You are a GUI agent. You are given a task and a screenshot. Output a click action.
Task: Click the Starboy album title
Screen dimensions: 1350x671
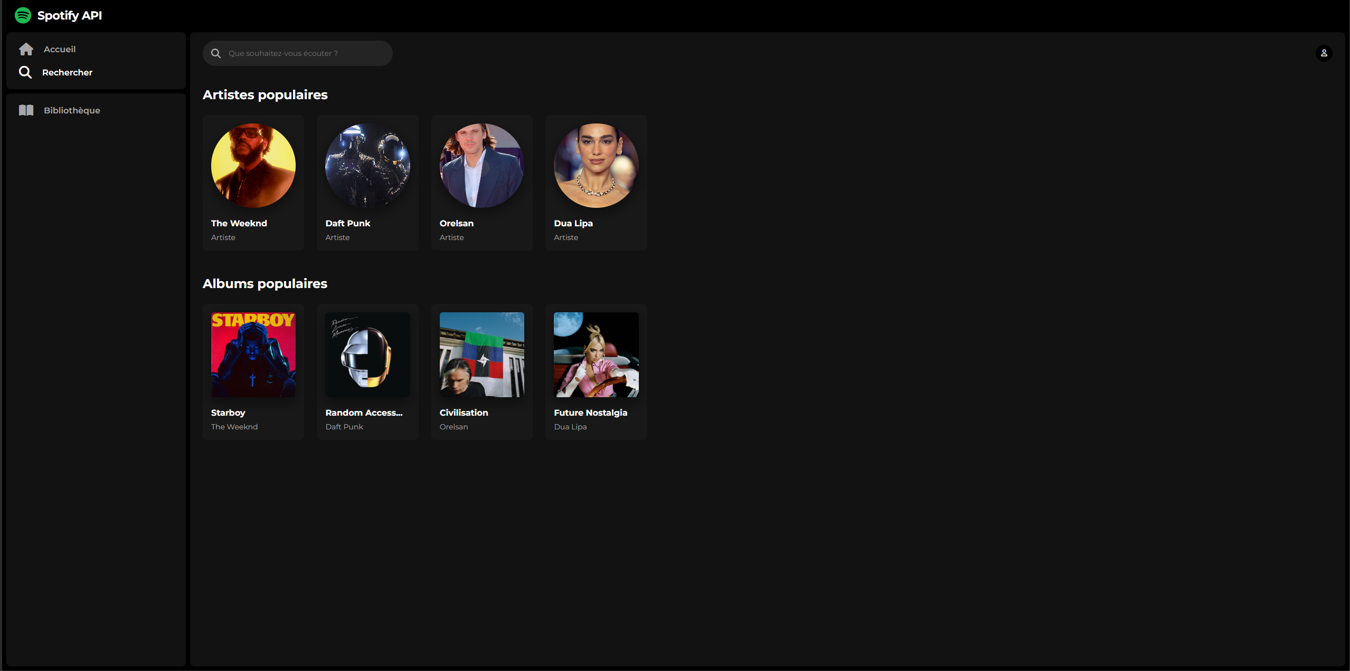[228, 413]
